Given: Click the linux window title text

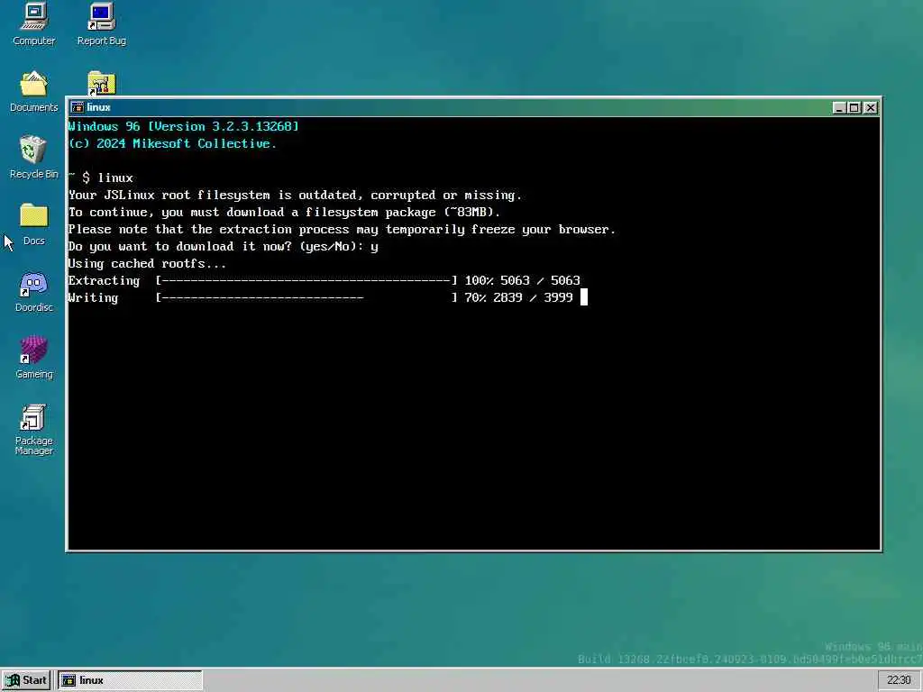Looking at the screenshot, I should pos(98,107).
